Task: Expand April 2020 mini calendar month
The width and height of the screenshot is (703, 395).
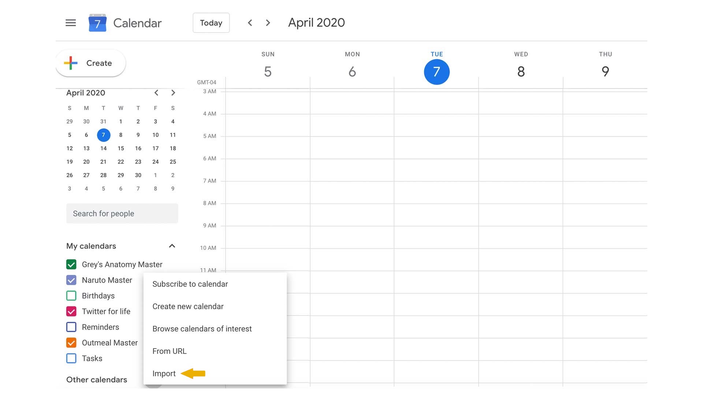Action: 85,93
